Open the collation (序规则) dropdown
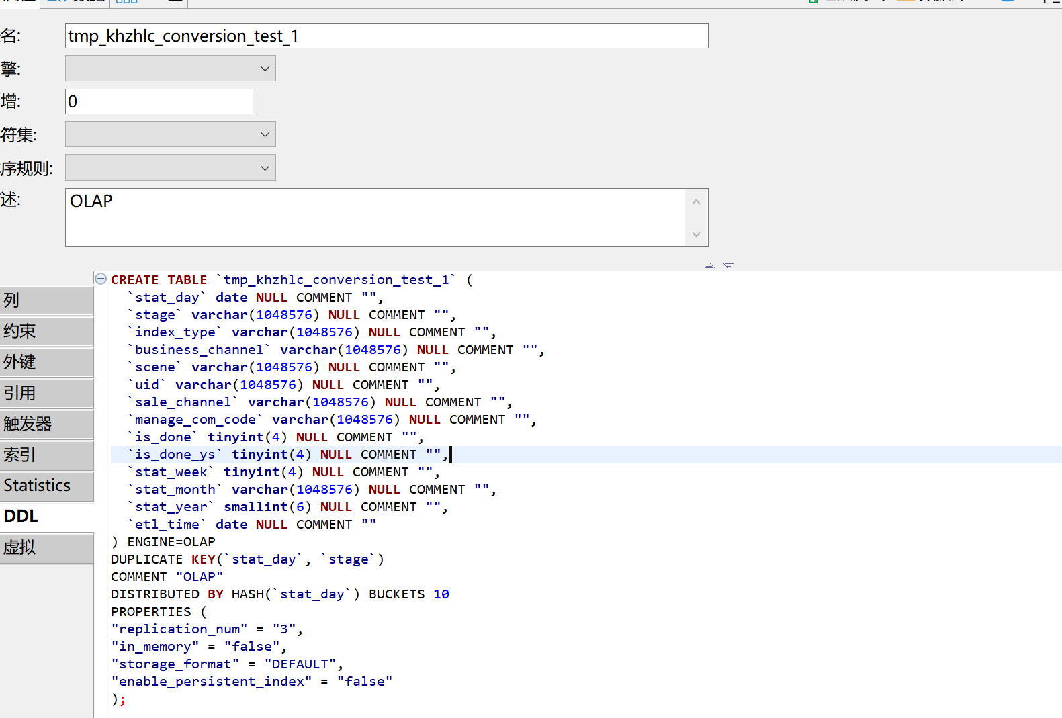 pos(171,168)
